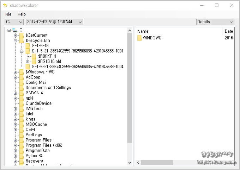Open the drive selection dropdown
The height and width of the screenshot is (170, 240).
14,22
